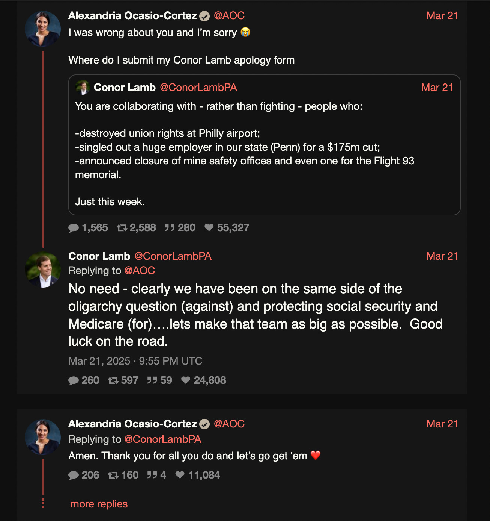
Task: Expand the 'more replies' section
Action: [x=98, y=504]
